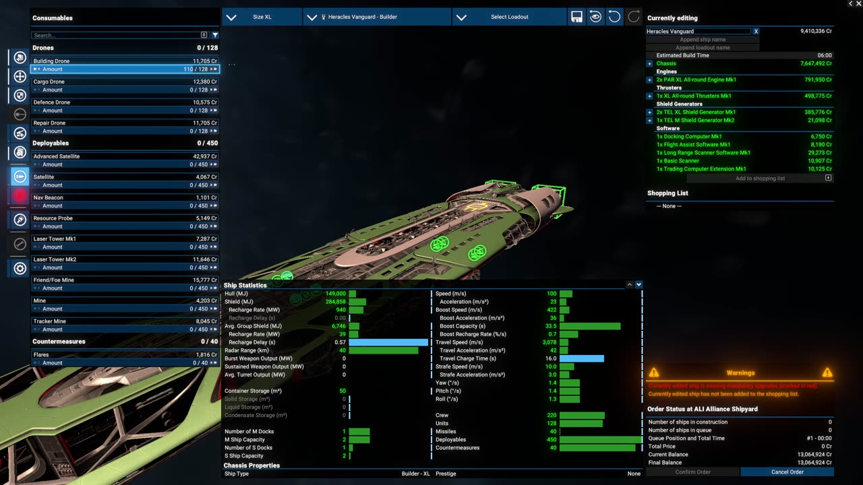Click the small box icon in search field
Screen dimensions: 863x485
pos(204,35)
